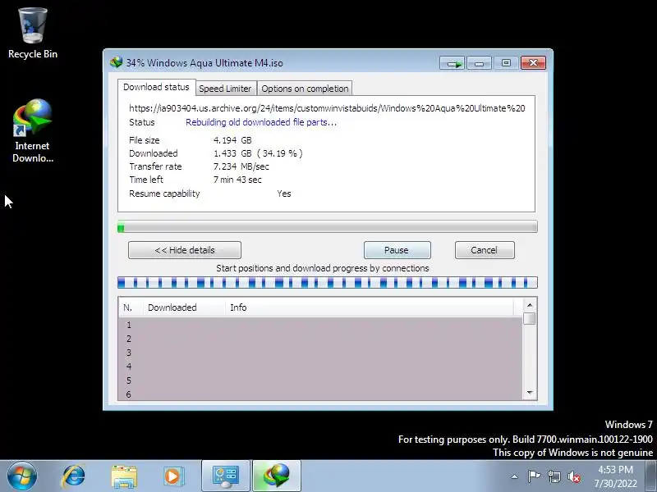657x492 pixels.
Task: Click the File size value 4.194 GB
Action: click(232, 140)
